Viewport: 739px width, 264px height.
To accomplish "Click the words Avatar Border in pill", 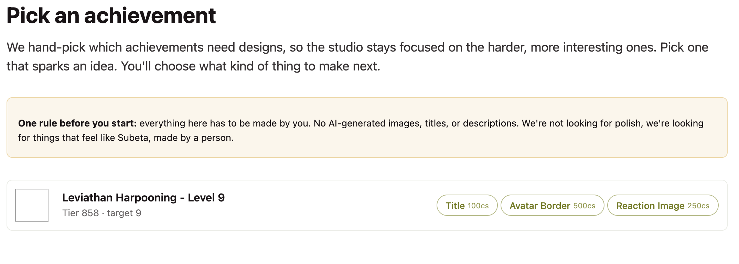I will click(x=540, y=206).
